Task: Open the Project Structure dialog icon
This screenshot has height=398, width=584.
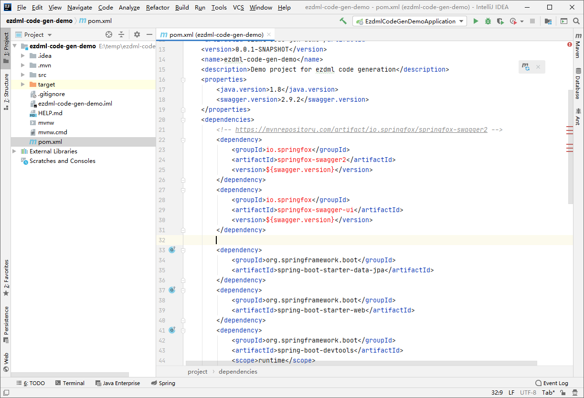Action: pyautogui.click(x=548, y=21)
